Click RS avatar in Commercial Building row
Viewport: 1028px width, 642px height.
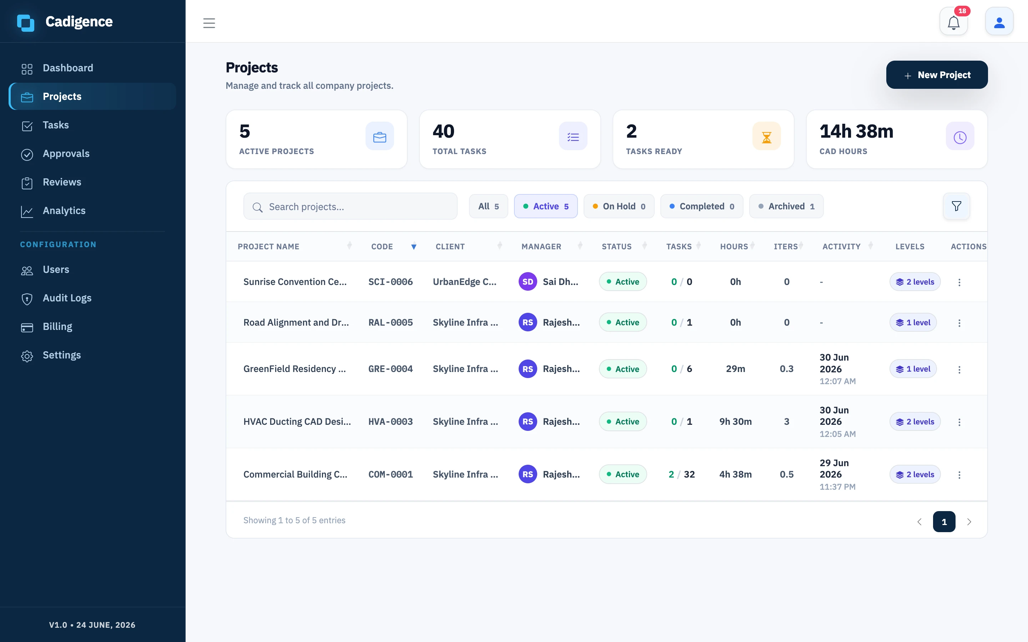[x=528, y=474]
